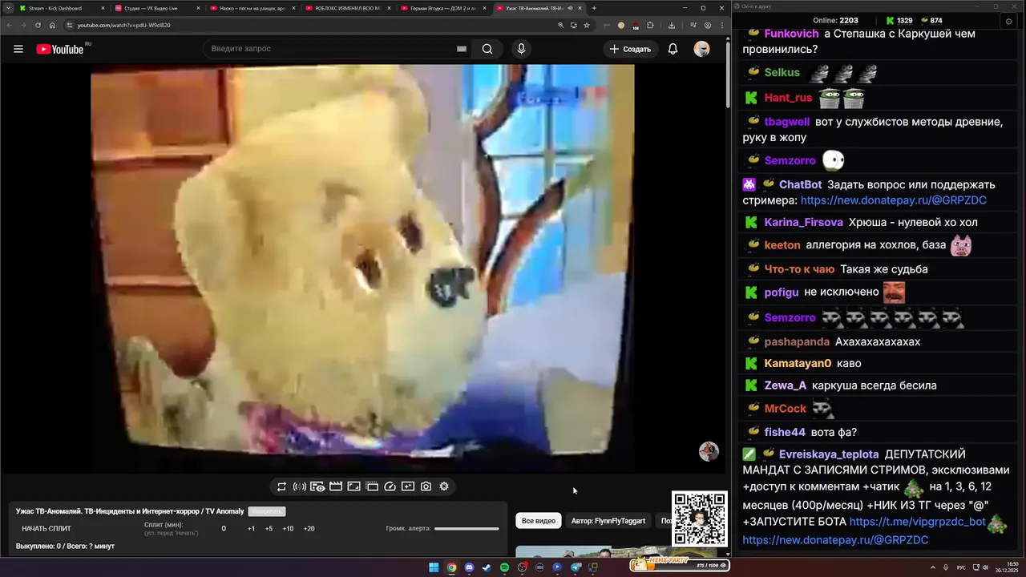The height and width of the screenshot is (577, 1026).
Task: Open the Windows Start button
Action: [434, 567]
